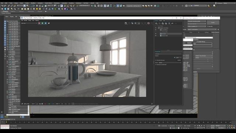Click the lock icon beside View to Render
Viewport: 236px width, 133px height.
pos(218,30)
